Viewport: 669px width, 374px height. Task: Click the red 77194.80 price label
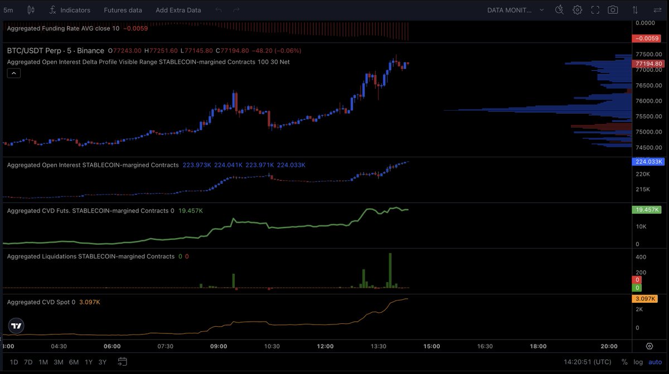coord(648,63)
